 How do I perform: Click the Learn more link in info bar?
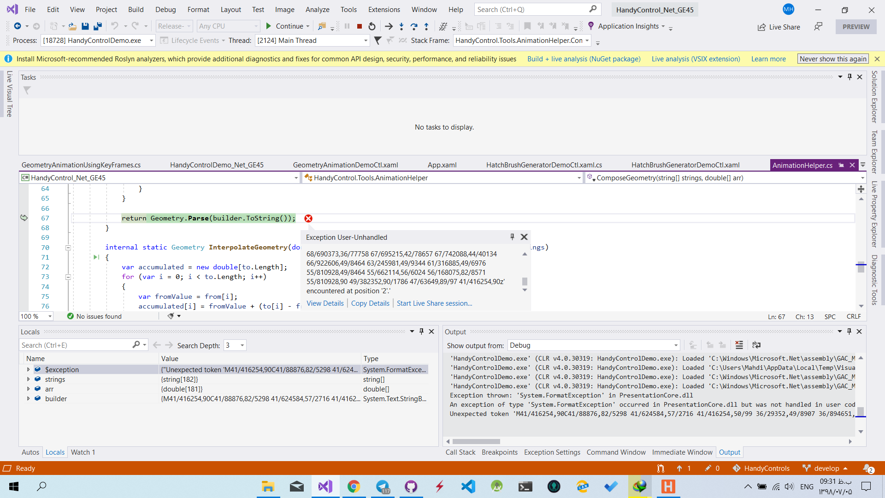tap(768, 59)
